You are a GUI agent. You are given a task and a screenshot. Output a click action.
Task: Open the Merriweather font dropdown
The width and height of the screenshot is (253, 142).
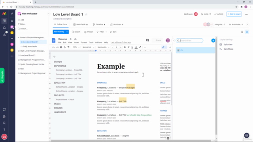pyautogui.click(x=104, y=47)
